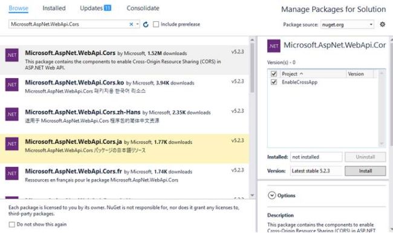The height and width of the screenshot is (233, 393).
Task: Select Microsoft.AspNet.WebApi.Cors.zh-Hans package
Action: 125,119
